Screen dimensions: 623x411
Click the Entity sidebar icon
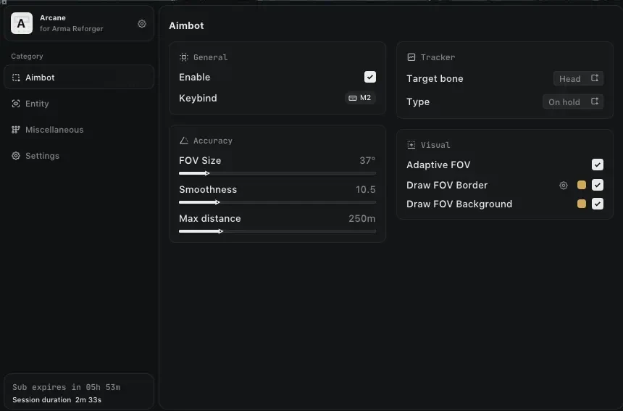16,104
